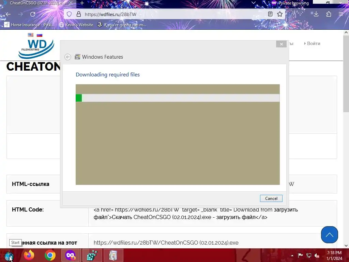Open tracking protection shield icon
The image size is (349, 262).
click(x=69, y=14)
